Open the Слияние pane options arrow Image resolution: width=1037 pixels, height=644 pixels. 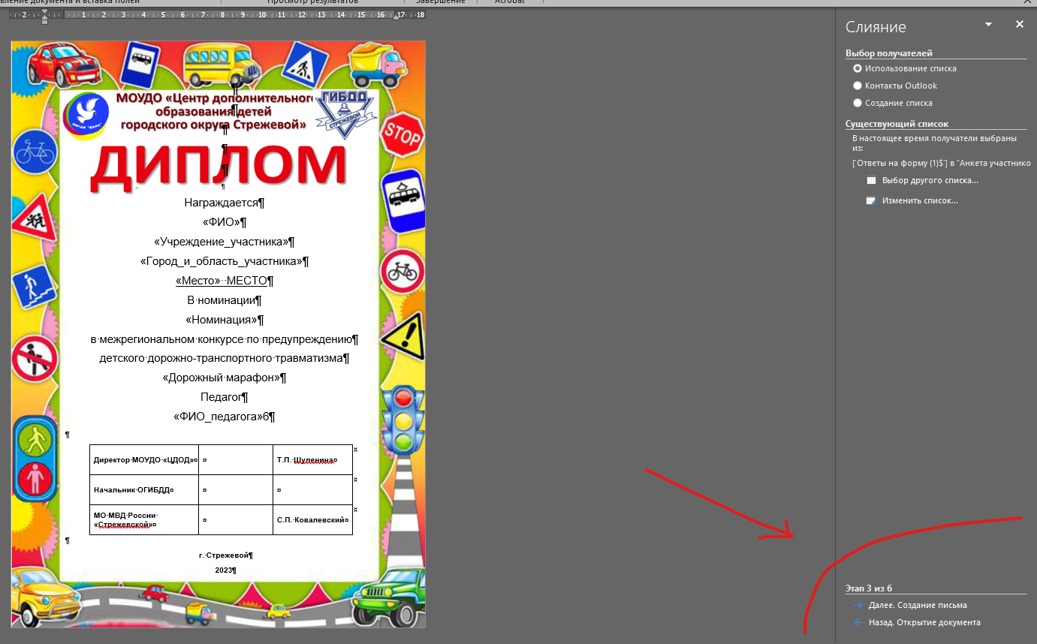[989, 25]
